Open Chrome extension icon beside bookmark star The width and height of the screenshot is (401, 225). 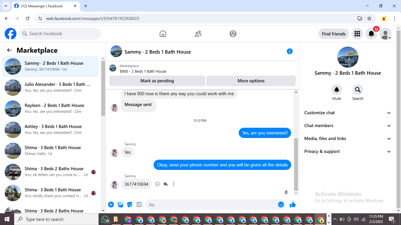point(384,18)
